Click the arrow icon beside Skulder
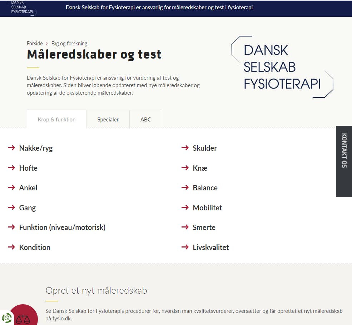 [x=185, y=148]
